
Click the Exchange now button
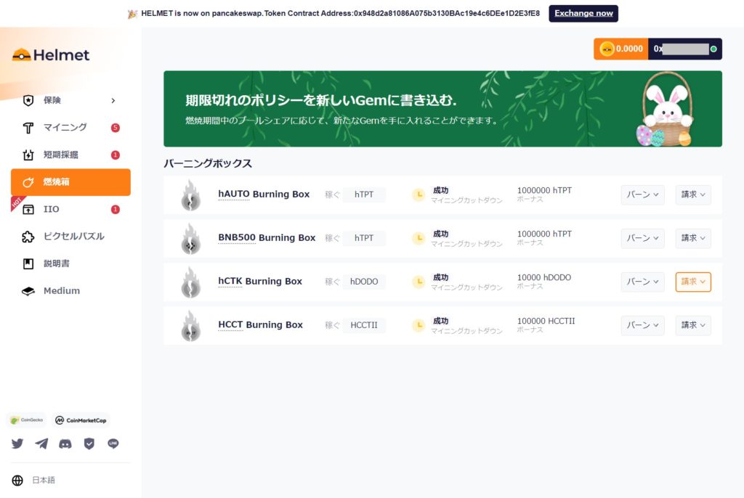click(583, 13)
